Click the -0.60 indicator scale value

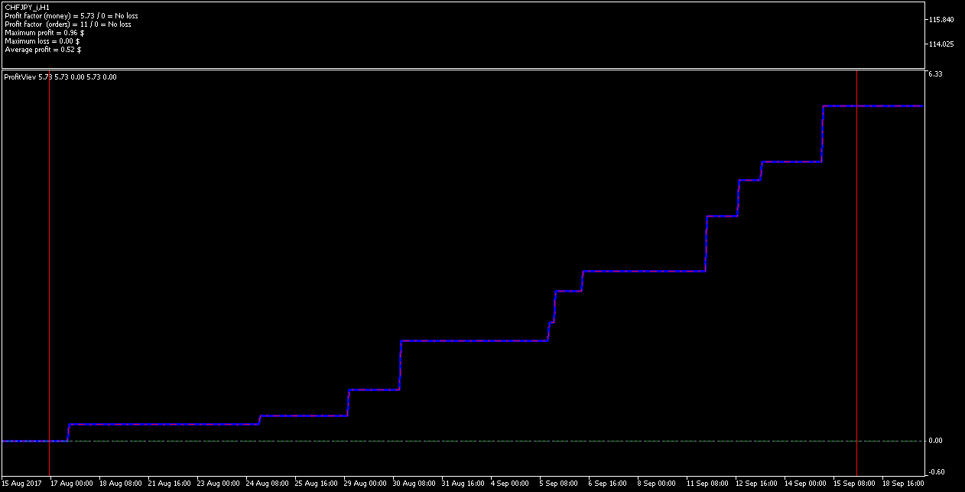click(936, 471)
